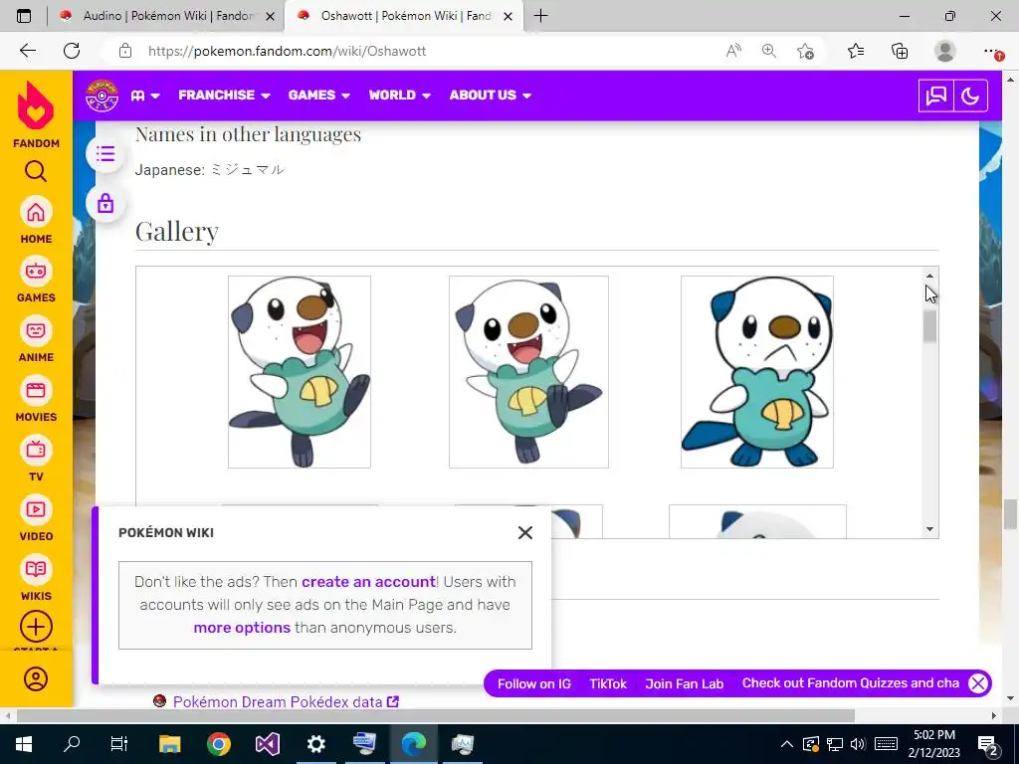
Task: Click Follow on IG link
Action: [534, 684]
